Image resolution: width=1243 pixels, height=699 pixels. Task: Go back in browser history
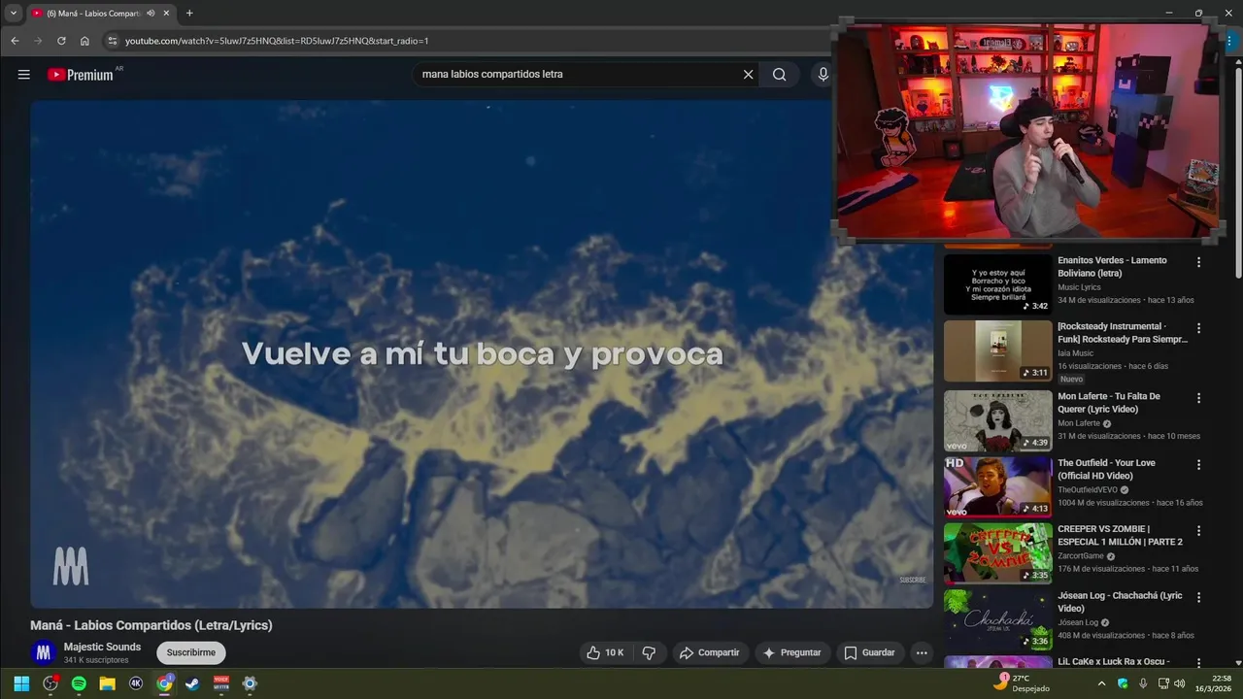15,41
